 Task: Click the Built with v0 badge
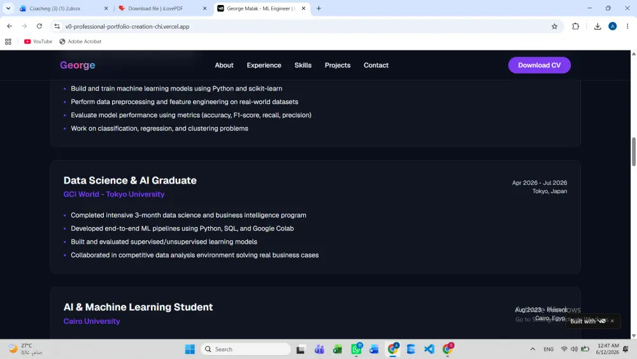588,321
